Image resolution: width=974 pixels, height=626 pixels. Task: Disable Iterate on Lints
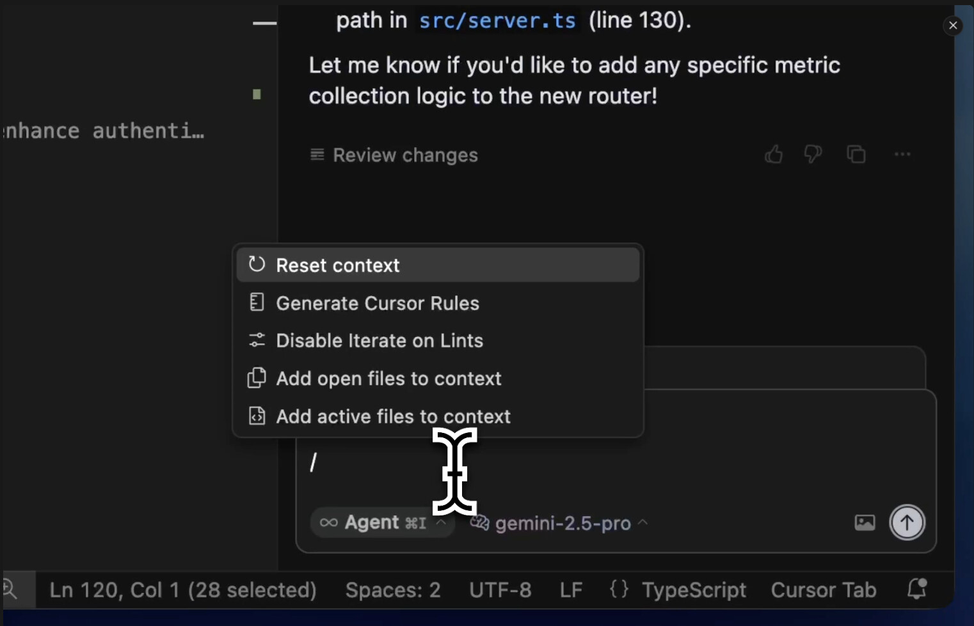(379, 340)
